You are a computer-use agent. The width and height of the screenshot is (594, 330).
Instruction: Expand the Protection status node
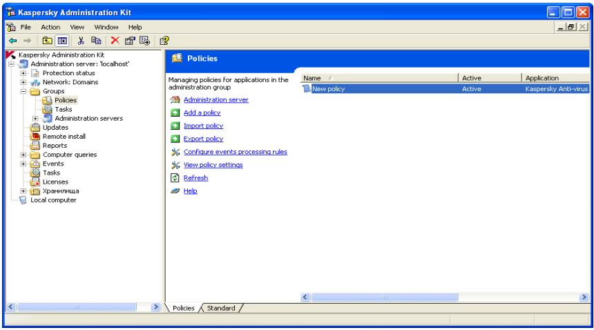(x=23, y=73)
